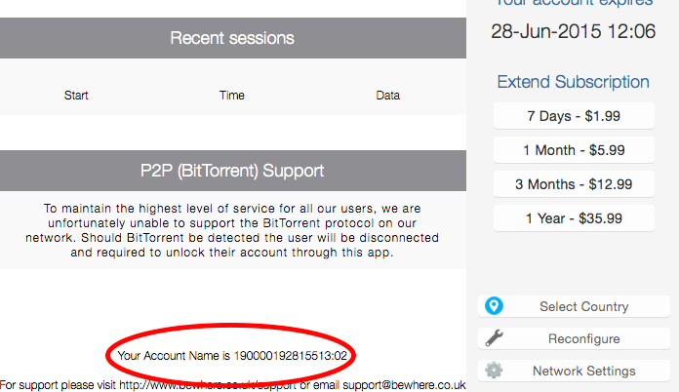Click the Recent sessions section header
Image resolution: width=679 pixels, height=392 pixels.
tap(232, 39)
